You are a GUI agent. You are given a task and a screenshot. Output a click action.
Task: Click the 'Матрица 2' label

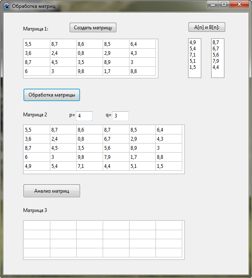coord(35,115)
